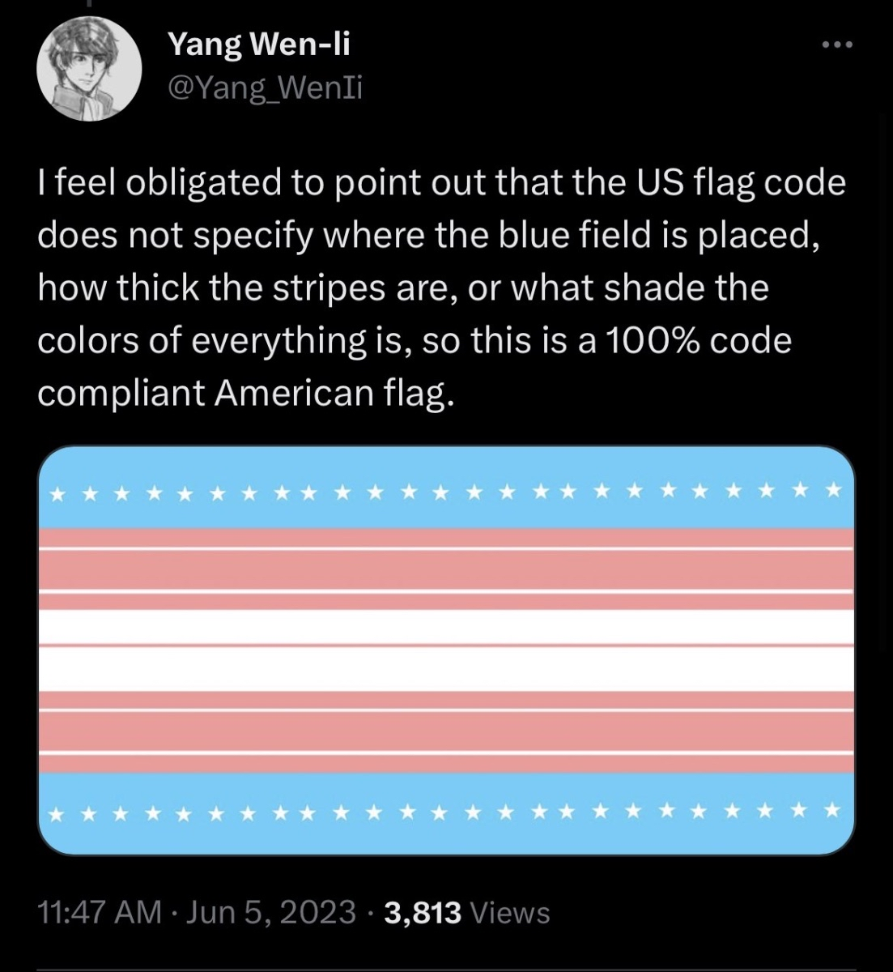The height and width of the screenshot is (972, 893).
Task: Click the 11:47 AM timestamp
Action: [100, 912]
